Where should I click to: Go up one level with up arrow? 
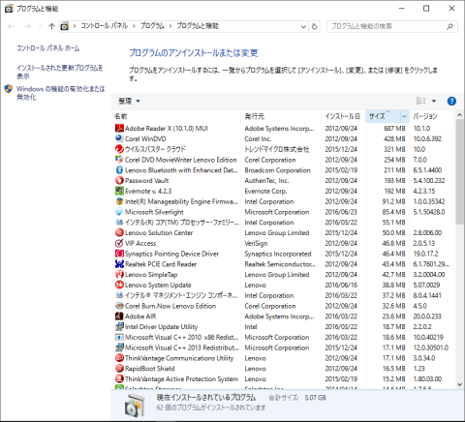[51, 26]
